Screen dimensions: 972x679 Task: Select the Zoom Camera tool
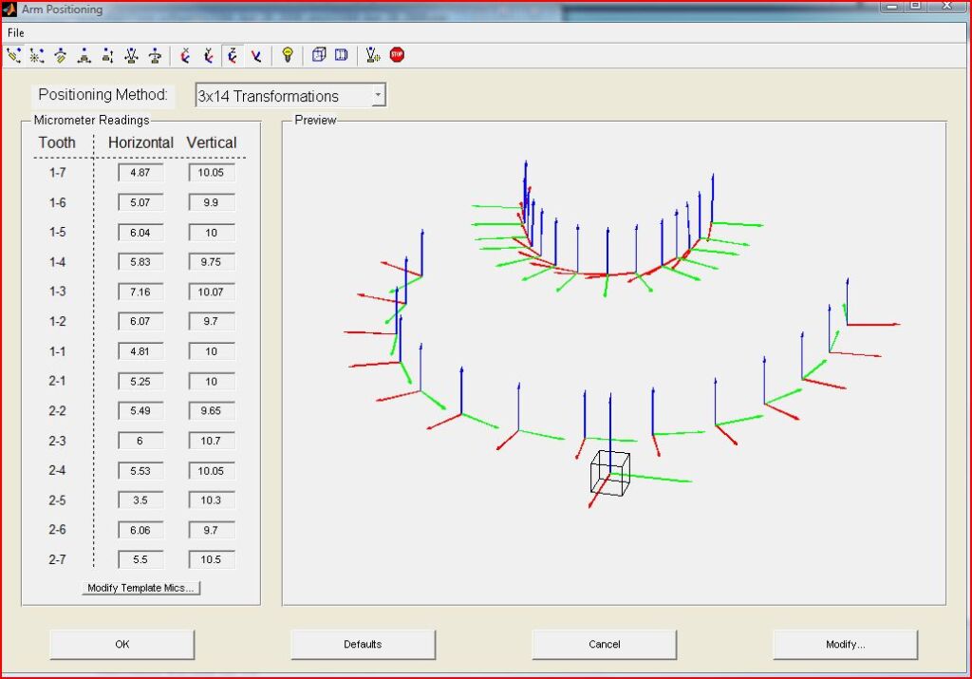pyautogui.click(x=131, y=56)
